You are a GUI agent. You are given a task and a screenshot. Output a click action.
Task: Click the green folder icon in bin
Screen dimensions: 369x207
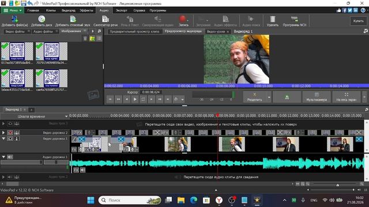click(x=92, y=39)
